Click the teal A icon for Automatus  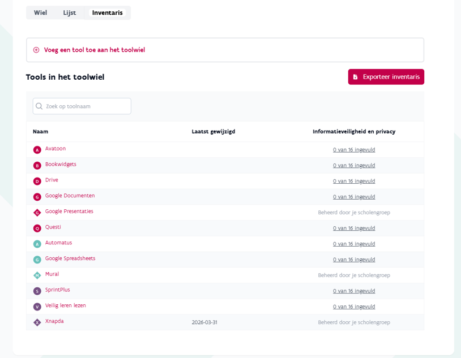point(37,244)
